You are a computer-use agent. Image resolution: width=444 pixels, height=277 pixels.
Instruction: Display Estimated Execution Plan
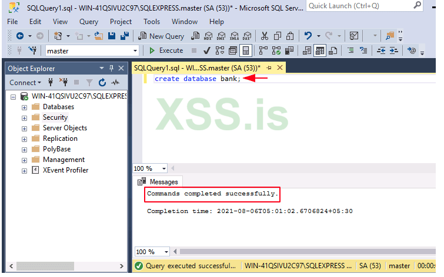(220, 50)
